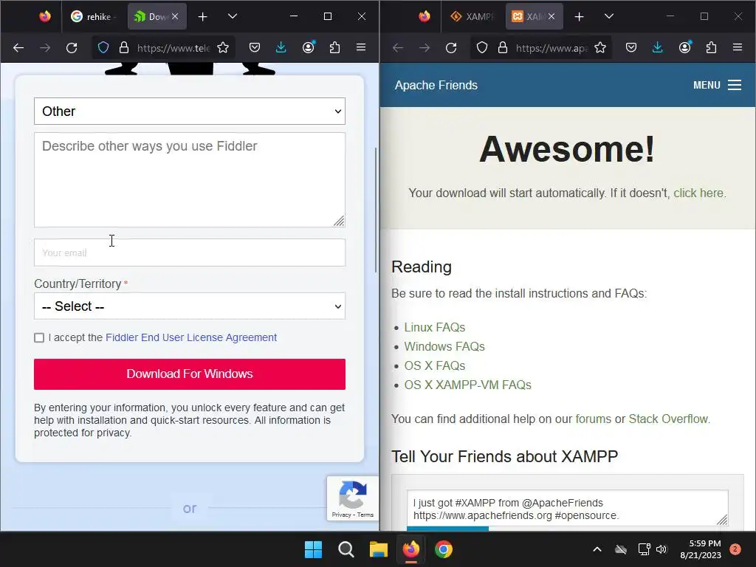The image size is (756, 567).
Task: Open Firefox account icon in right window
Action: coord(684,48)
